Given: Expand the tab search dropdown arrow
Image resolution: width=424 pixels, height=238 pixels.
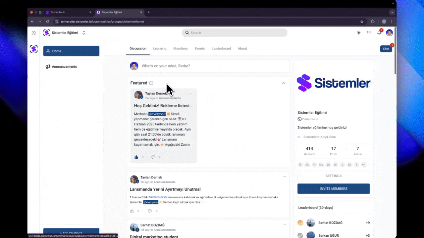Looking at the screenshot, I should [392, 12].
